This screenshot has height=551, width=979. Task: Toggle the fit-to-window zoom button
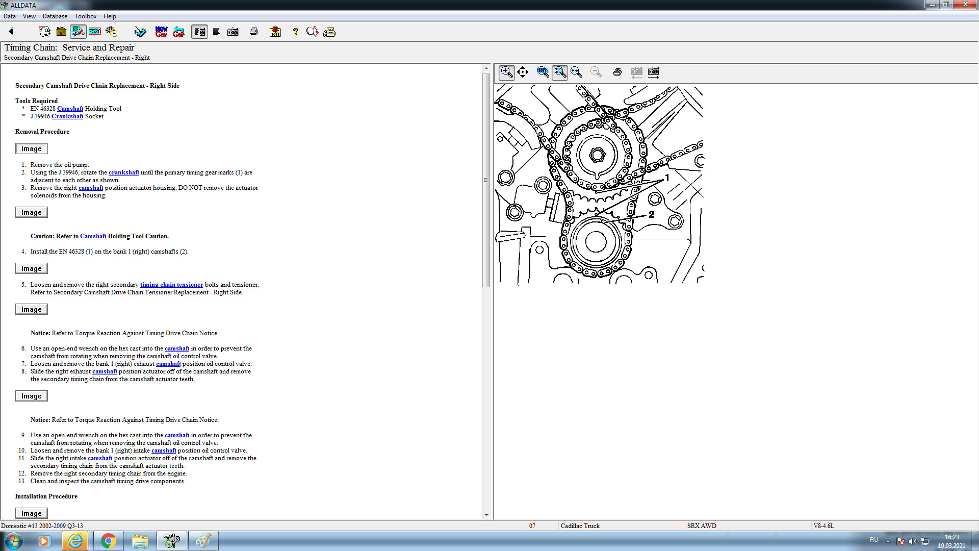coord(560,72)
